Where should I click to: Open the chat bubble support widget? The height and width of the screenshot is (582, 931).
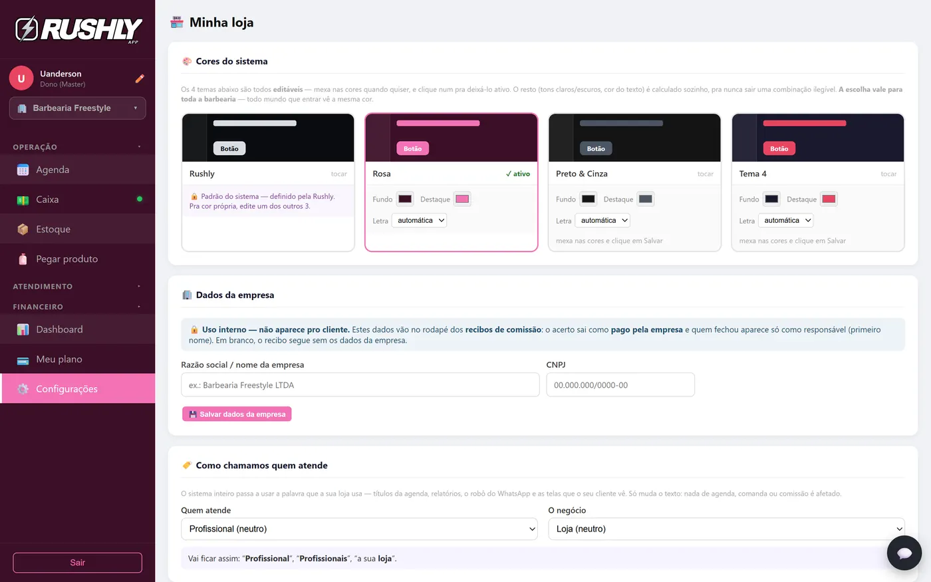click(904, 553)
